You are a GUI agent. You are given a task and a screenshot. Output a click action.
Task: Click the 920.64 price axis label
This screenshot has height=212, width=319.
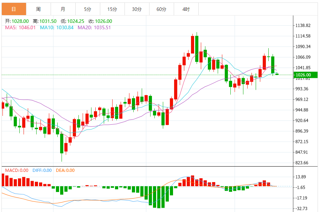pos(302,120)
